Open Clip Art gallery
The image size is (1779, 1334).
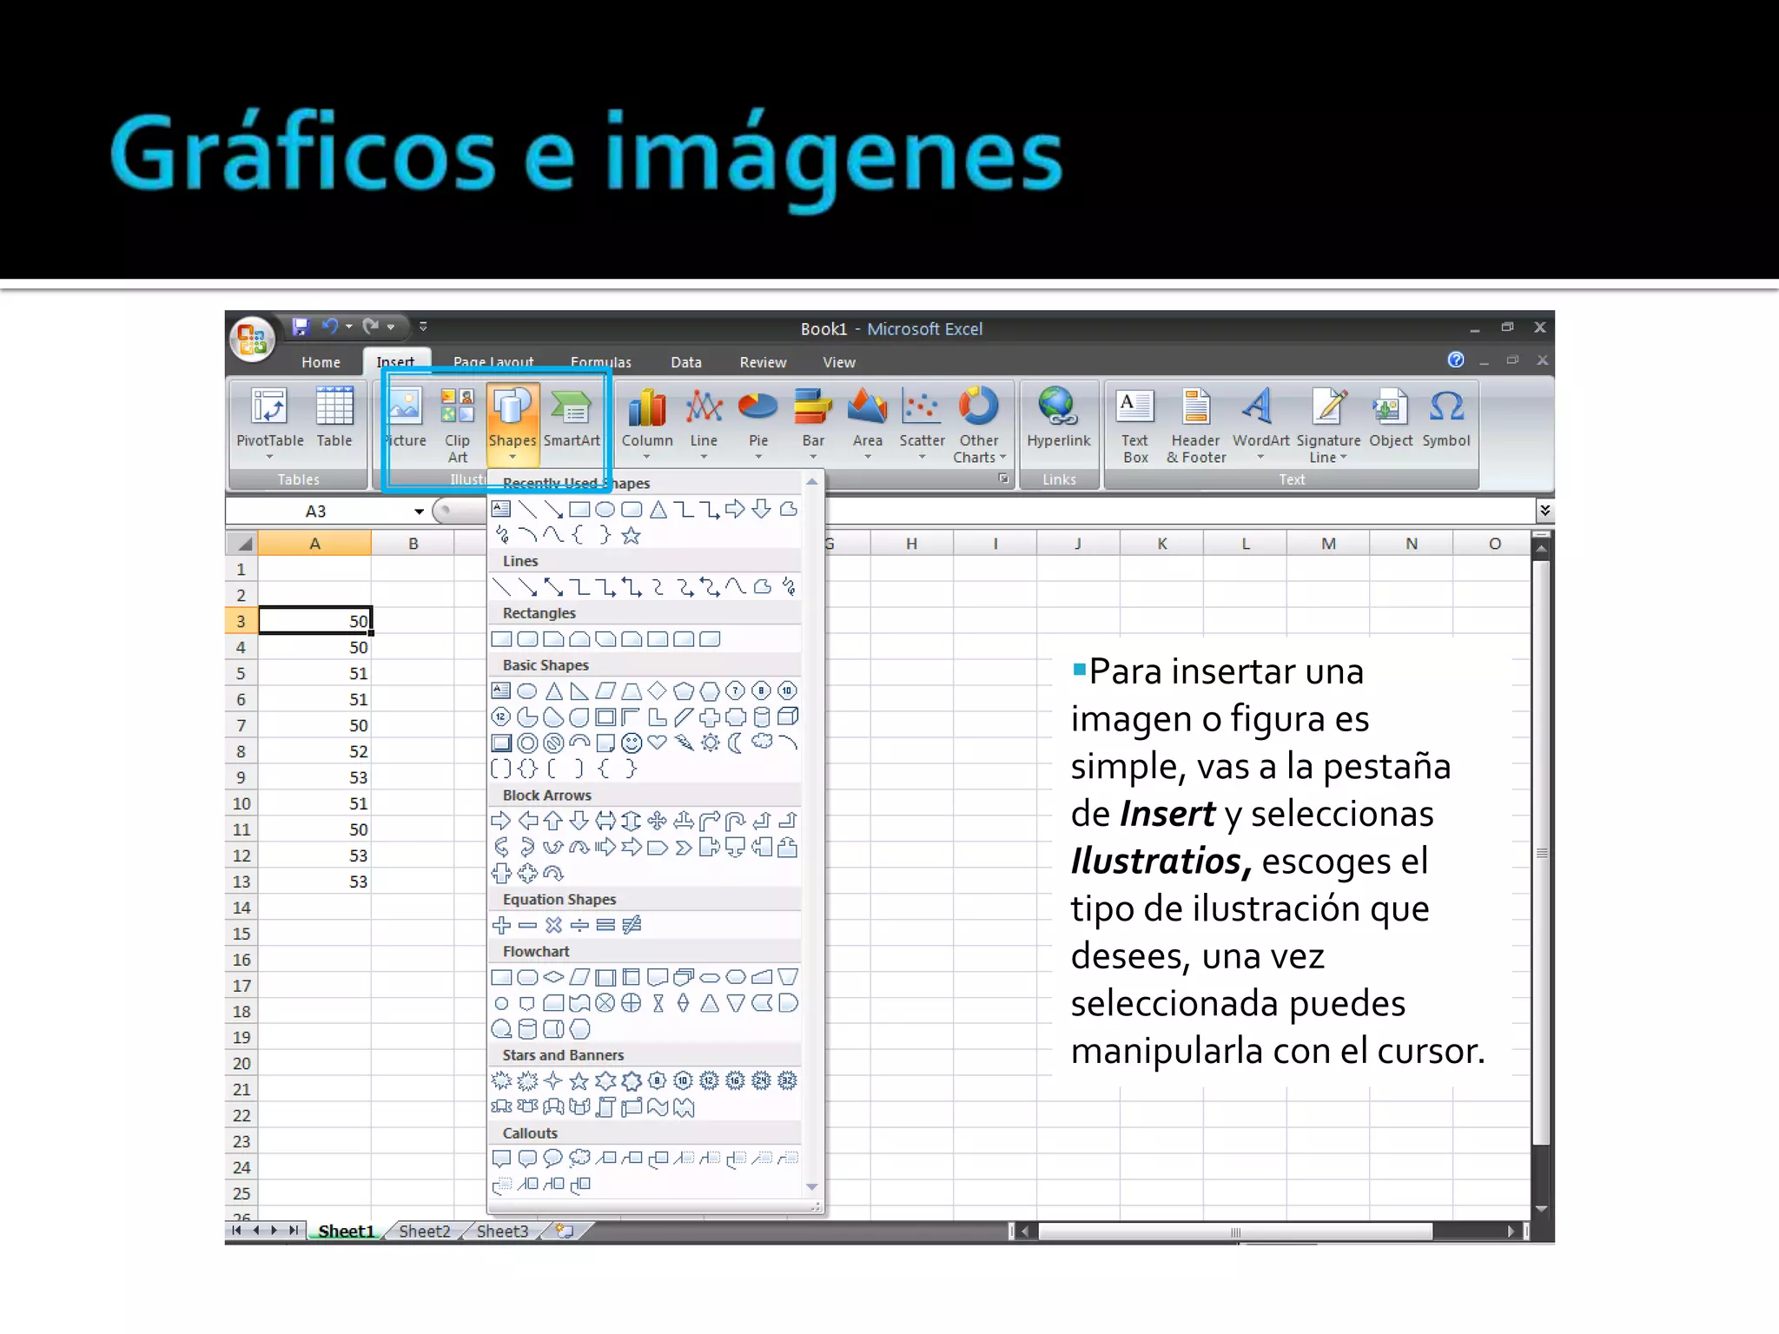tap(457, 426)
